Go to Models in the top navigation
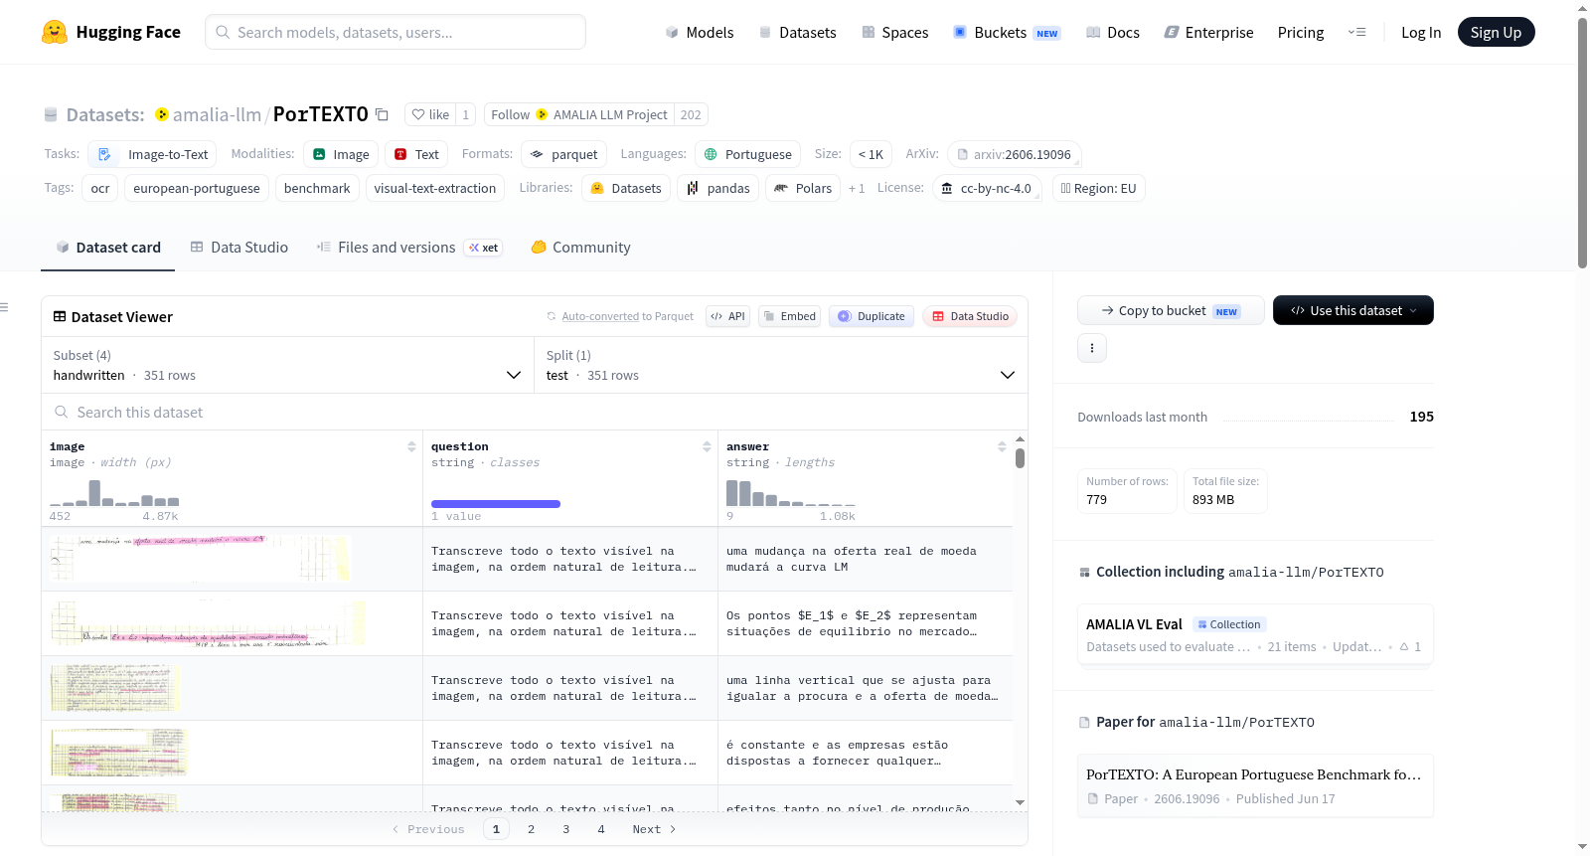Viewport: 1590px width, 856px height. pos(700,32)
